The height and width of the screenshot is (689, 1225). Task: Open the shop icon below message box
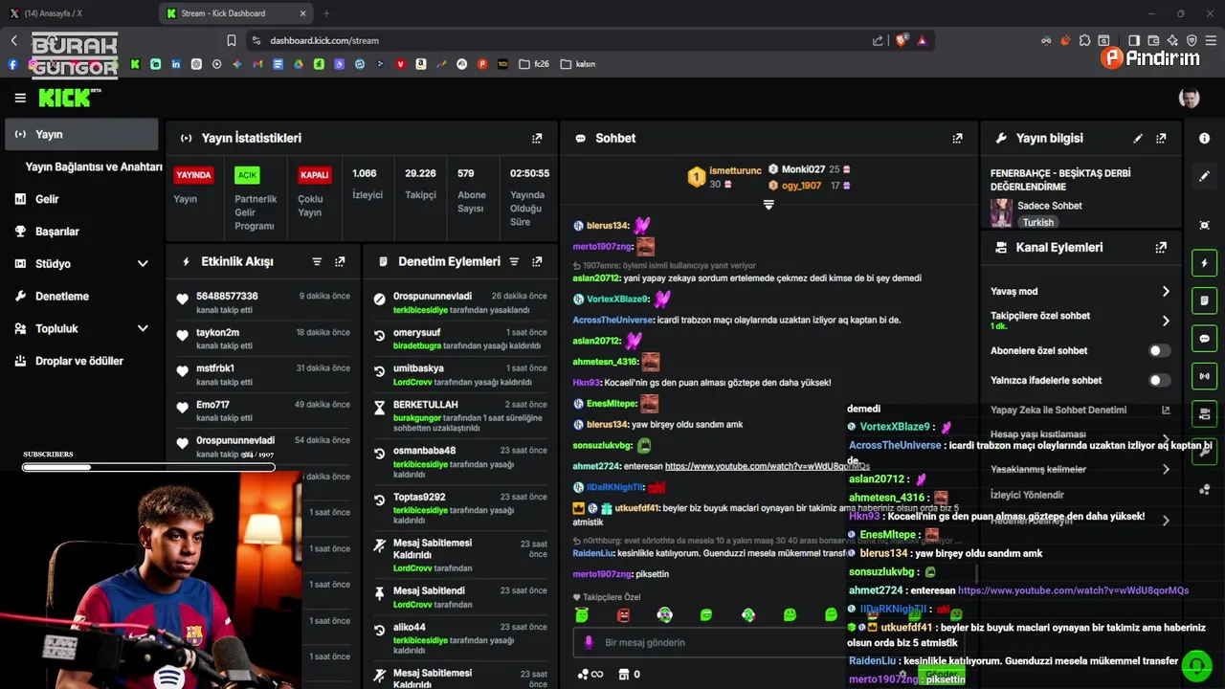click(x=624, y=674)
